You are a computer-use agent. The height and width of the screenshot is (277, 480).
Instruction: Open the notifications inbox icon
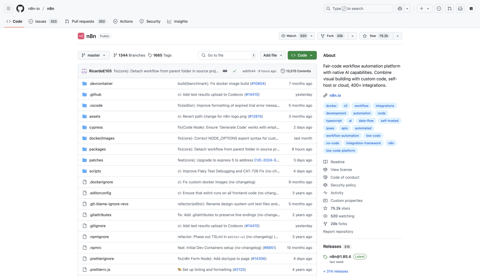[460, 8]
